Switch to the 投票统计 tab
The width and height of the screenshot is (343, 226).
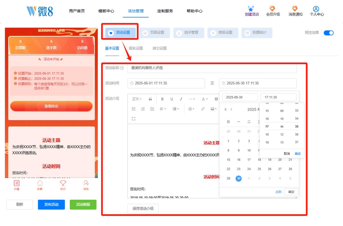pyautogui.click(x=257, y=33)
